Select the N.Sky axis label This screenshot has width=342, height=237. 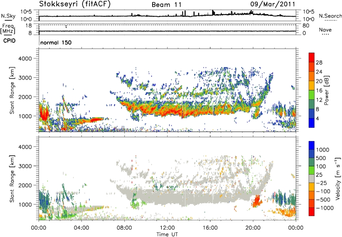click(8, 16)
